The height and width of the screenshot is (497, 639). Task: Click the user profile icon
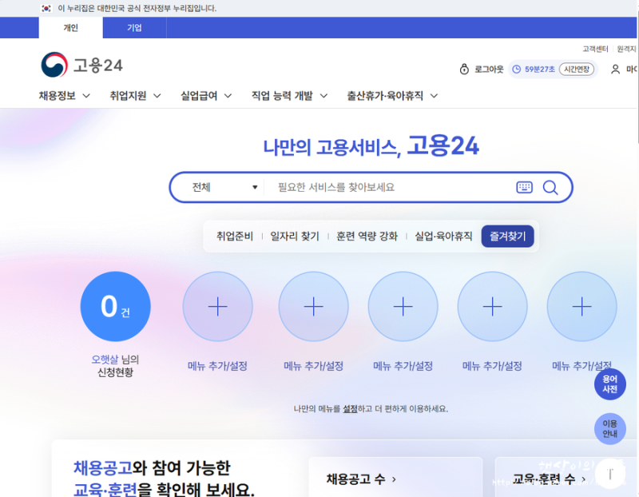click(615, 70)
